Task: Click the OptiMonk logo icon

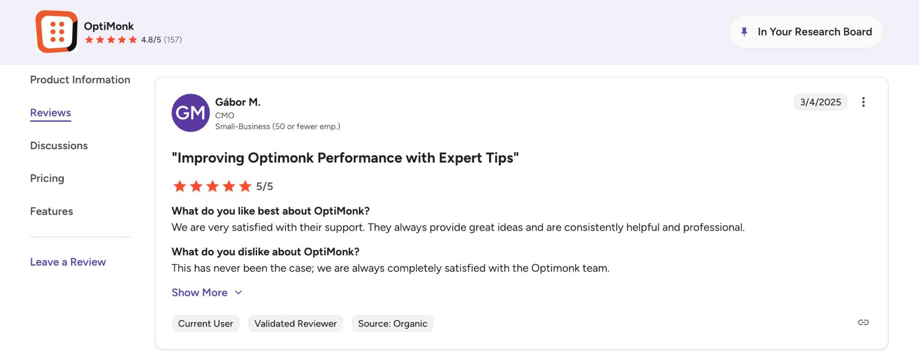Action: coord(56,32)
